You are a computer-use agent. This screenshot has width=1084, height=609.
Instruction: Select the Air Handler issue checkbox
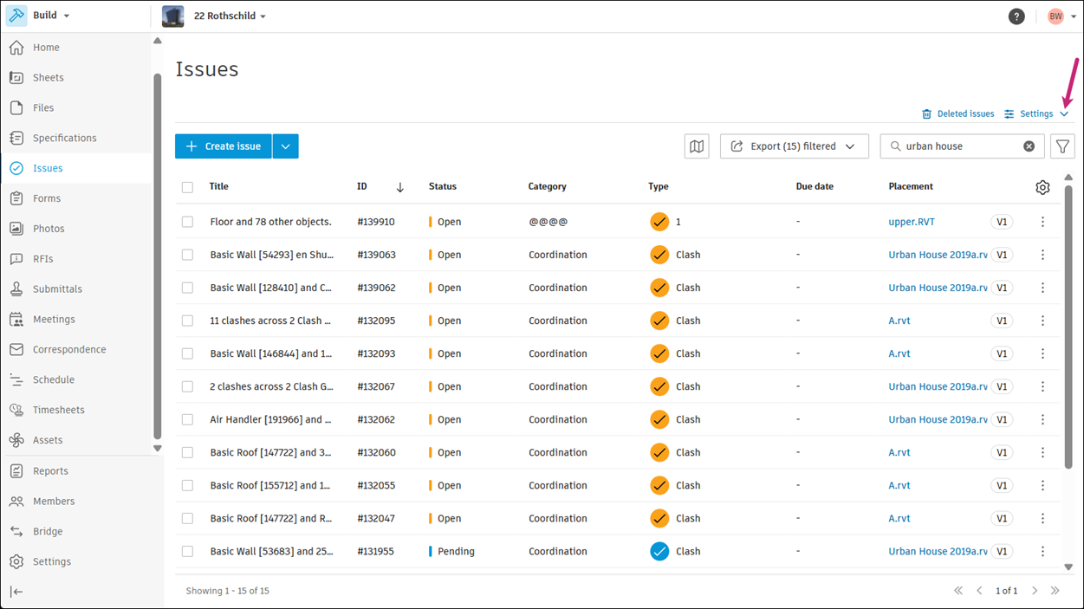(187, 419)
